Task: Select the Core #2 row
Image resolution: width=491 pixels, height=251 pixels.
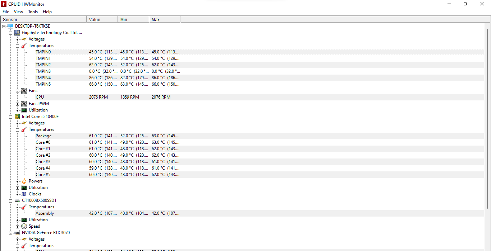Action: tap(260, 155)
